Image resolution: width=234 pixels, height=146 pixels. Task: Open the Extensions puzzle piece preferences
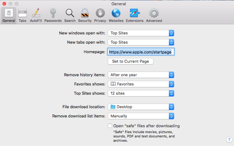(x=135, y=15)
